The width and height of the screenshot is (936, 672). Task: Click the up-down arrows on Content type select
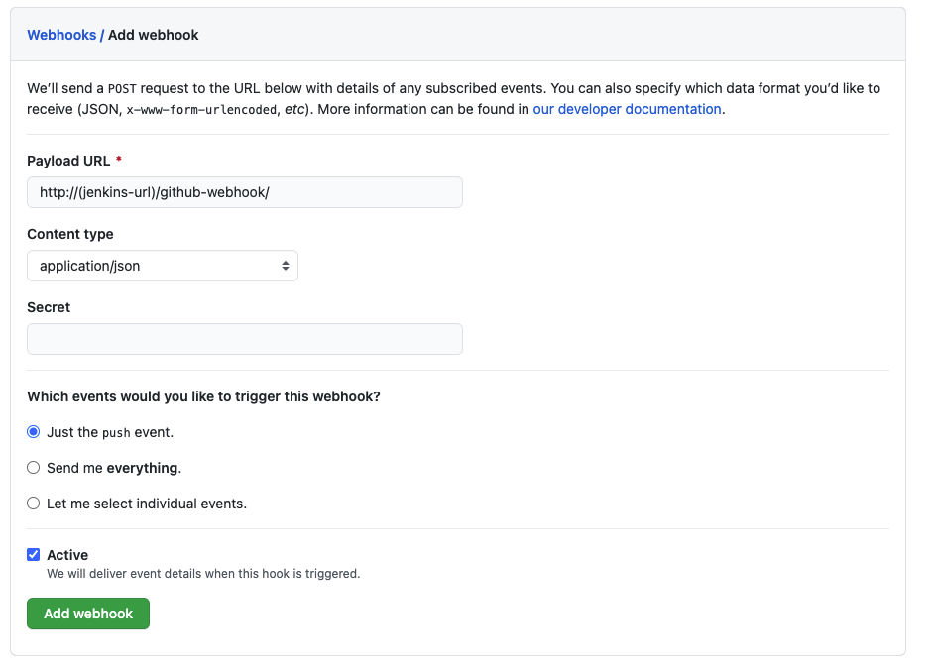point(286,266)
